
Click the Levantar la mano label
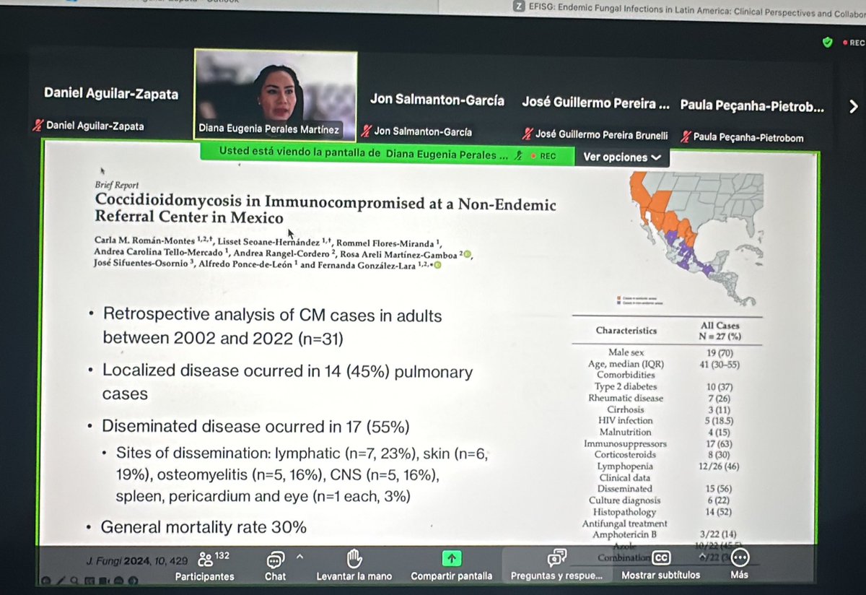(354, 576)
